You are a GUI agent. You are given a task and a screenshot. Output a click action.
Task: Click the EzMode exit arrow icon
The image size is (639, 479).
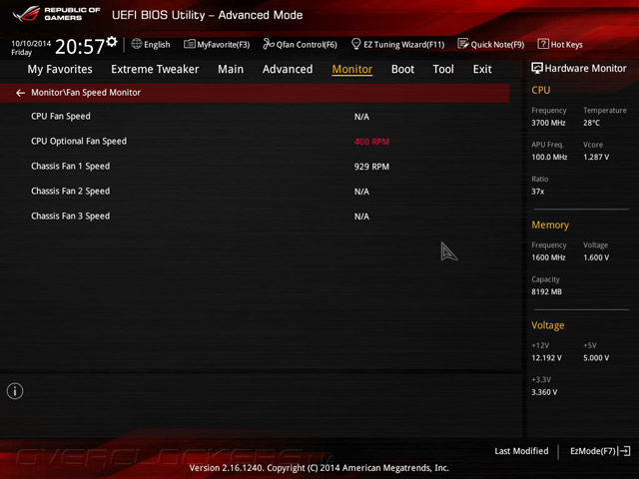(x=624, y=451)
